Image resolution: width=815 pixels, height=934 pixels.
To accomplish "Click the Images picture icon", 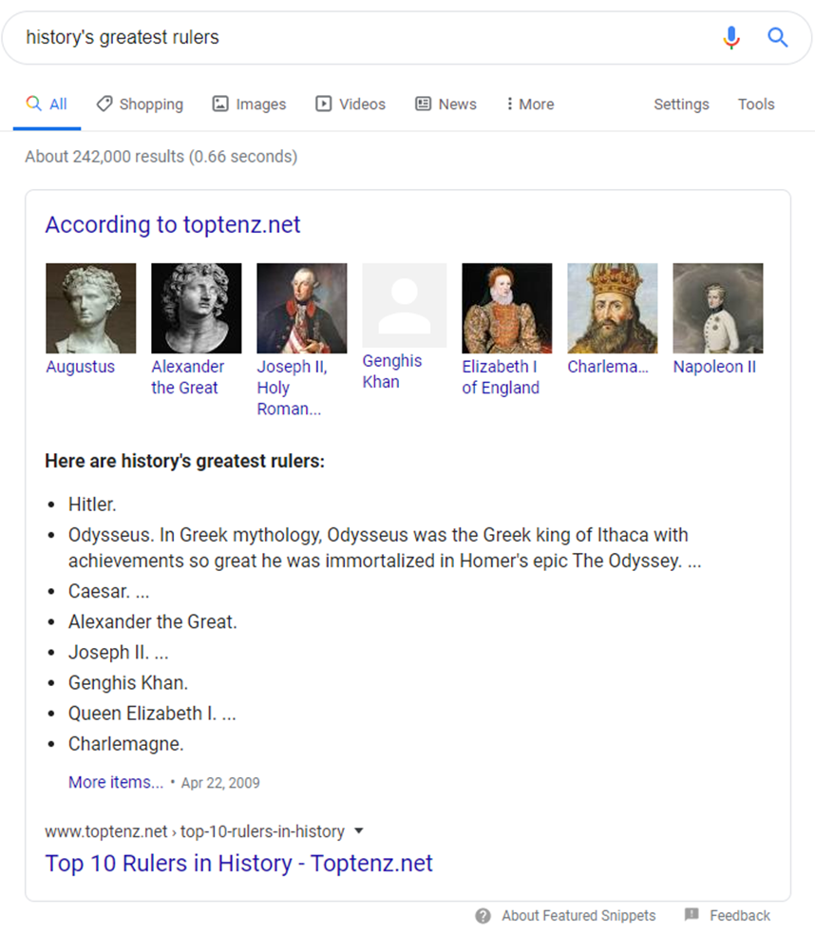I will click(220, 104).
